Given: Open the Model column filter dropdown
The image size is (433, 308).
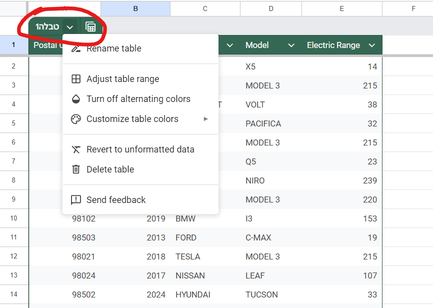Looking at the screenshot, I should 291,45.
